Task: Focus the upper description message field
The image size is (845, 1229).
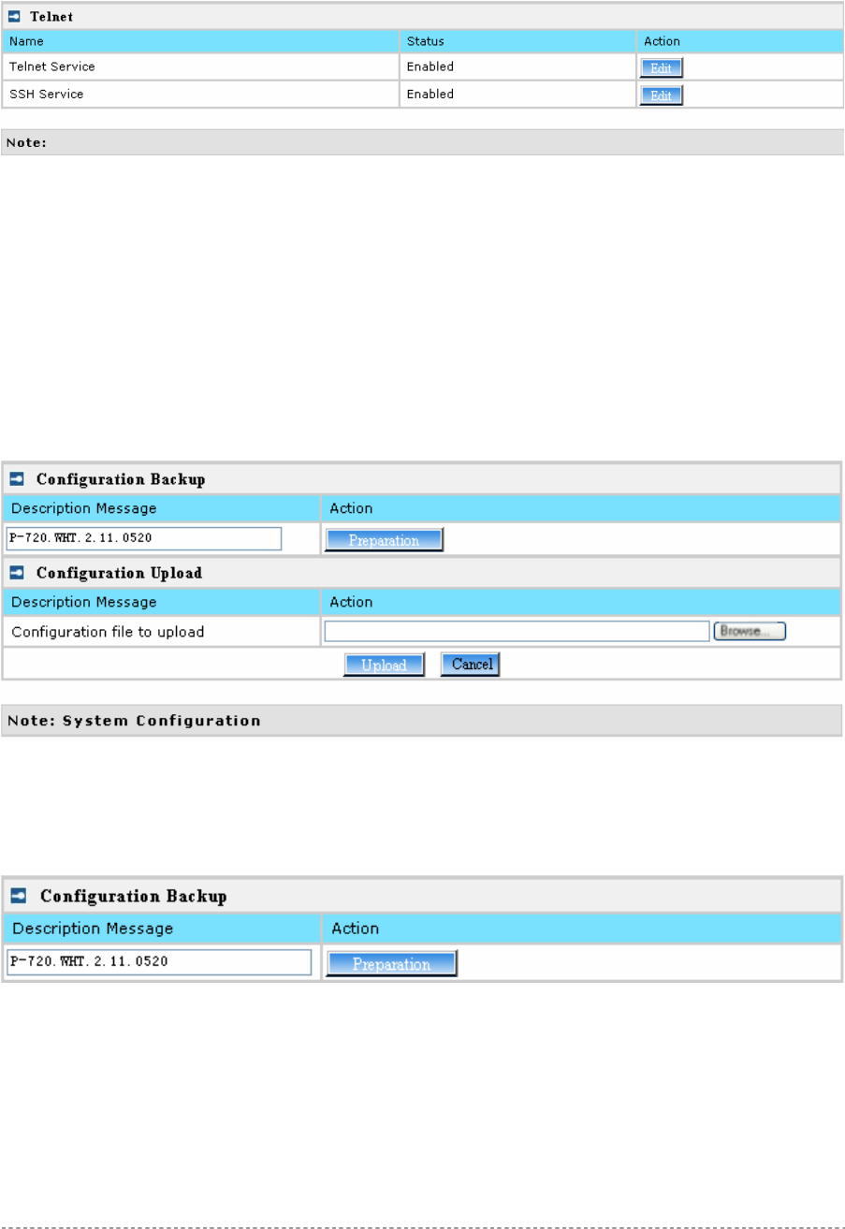Action: [x=144, y=539]
